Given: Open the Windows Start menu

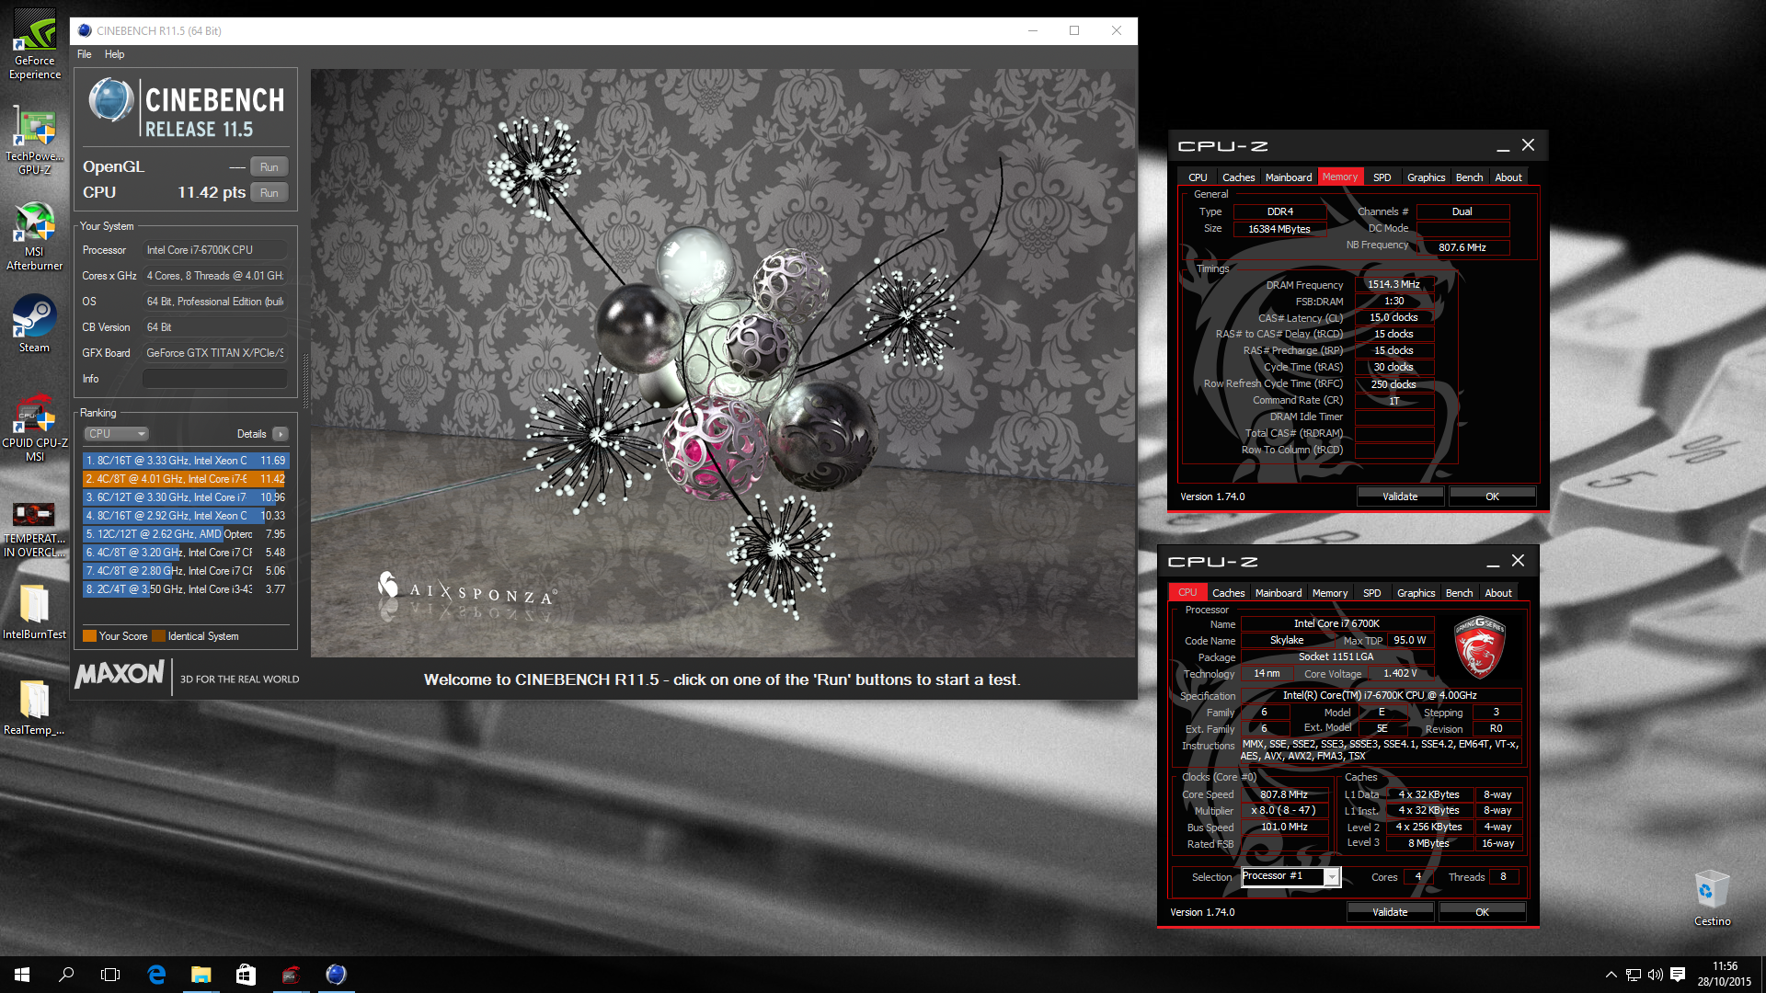Looking at the screenshot, I should [22, 975].
